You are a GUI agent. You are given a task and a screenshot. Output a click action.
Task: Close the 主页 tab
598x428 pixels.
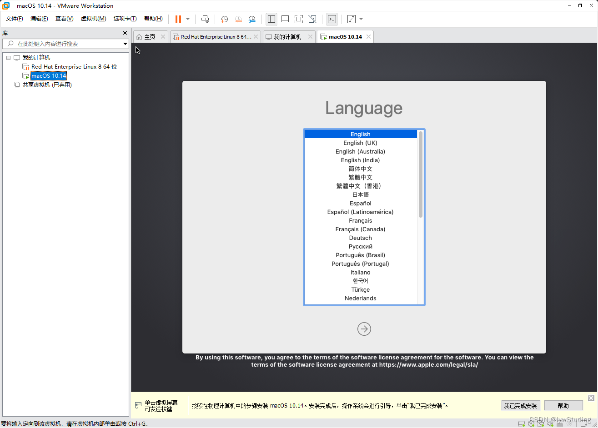pyautogui.click(x=163, y=37)
